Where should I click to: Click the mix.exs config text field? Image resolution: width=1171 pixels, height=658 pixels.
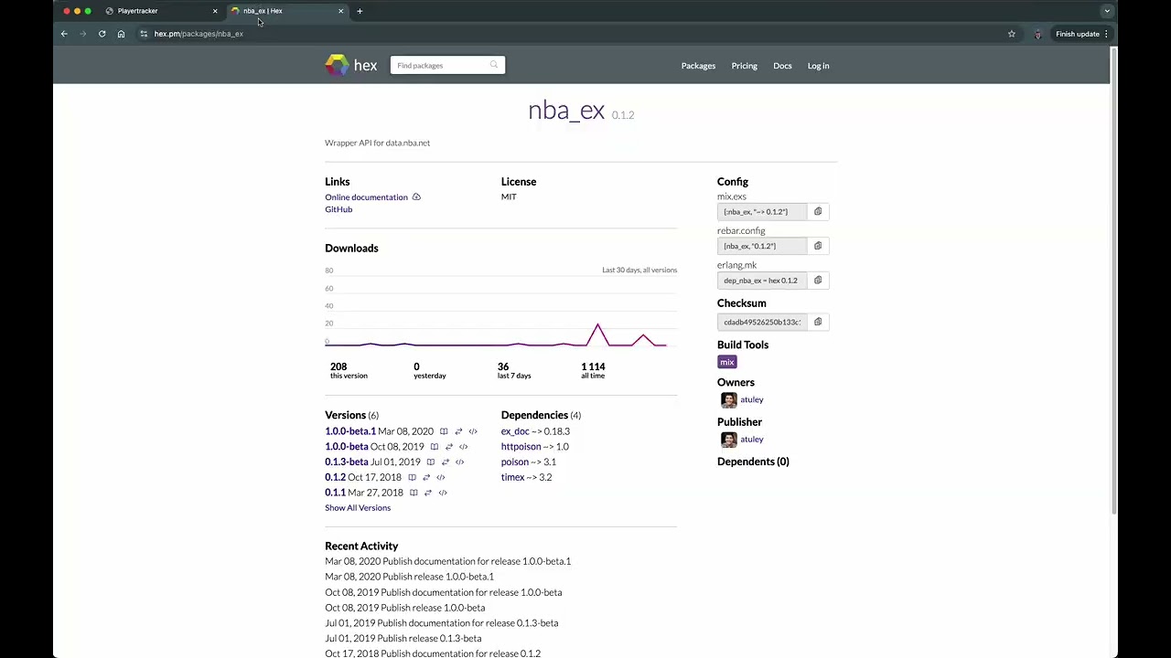click(762, 212)
